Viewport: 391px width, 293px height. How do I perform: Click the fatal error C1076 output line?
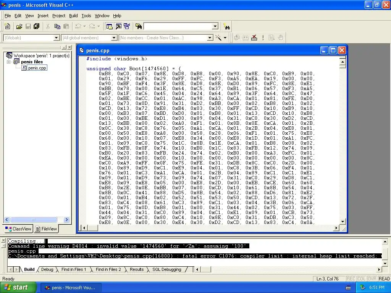tap(195, 256)
